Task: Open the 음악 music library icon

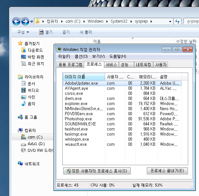Action: tap(24, 103)
